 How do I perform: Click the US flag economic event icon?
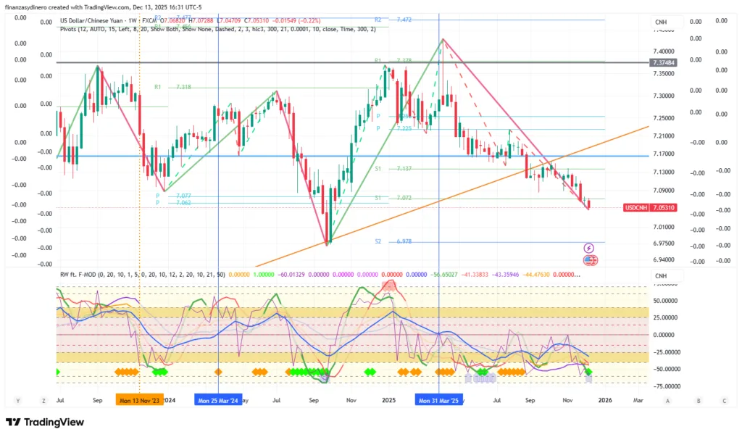[x=589, y=260]
